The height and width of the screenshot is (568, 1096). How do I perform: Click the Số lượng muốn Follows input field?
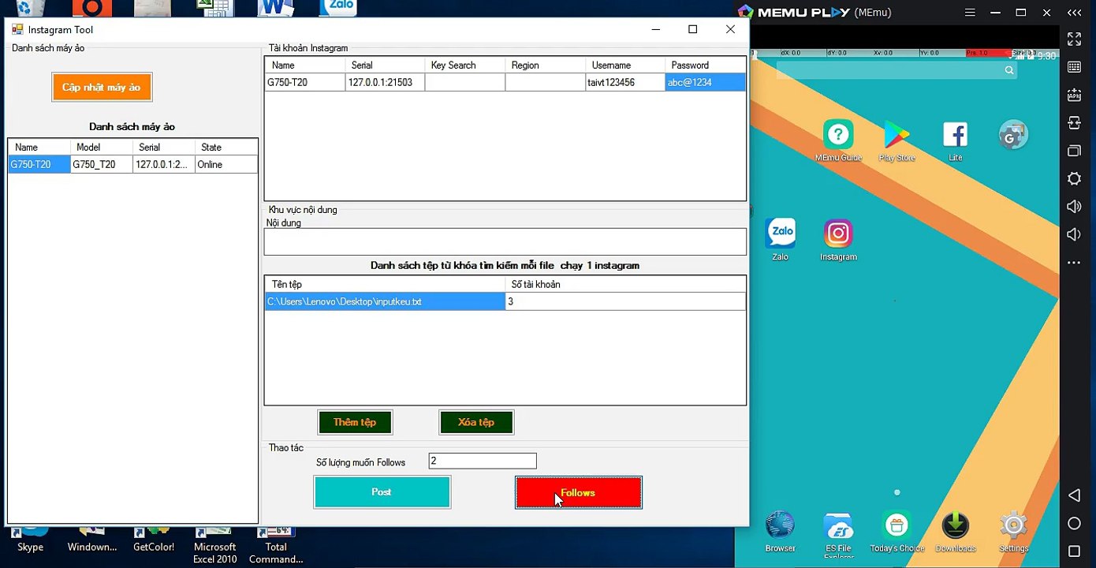point(482,461)
